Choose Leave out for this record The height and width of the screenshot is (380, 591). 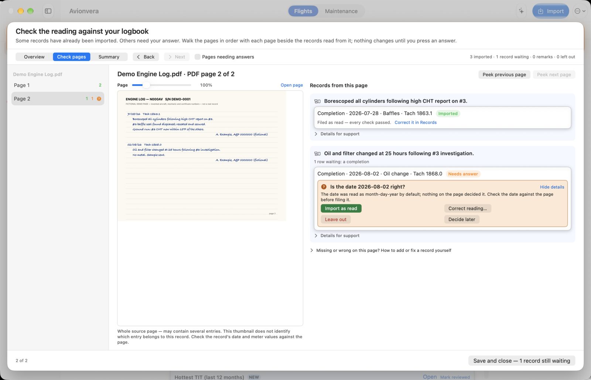click(336, 219)
